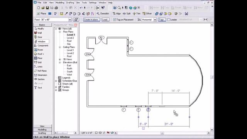Click the Print icon in the toolbar
Viewport: 247px width, 139px height.
[56, 8]
